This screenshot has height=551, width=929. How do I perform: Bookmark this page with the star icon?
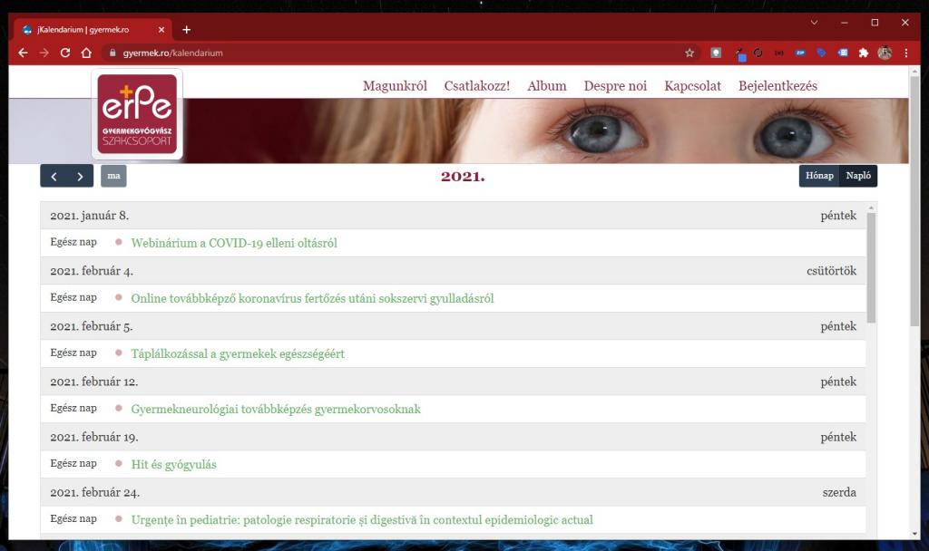[689, 53]
